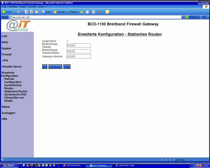Expand the Links toolbar chevron
The image size is (210, 168).
[208, 17]
